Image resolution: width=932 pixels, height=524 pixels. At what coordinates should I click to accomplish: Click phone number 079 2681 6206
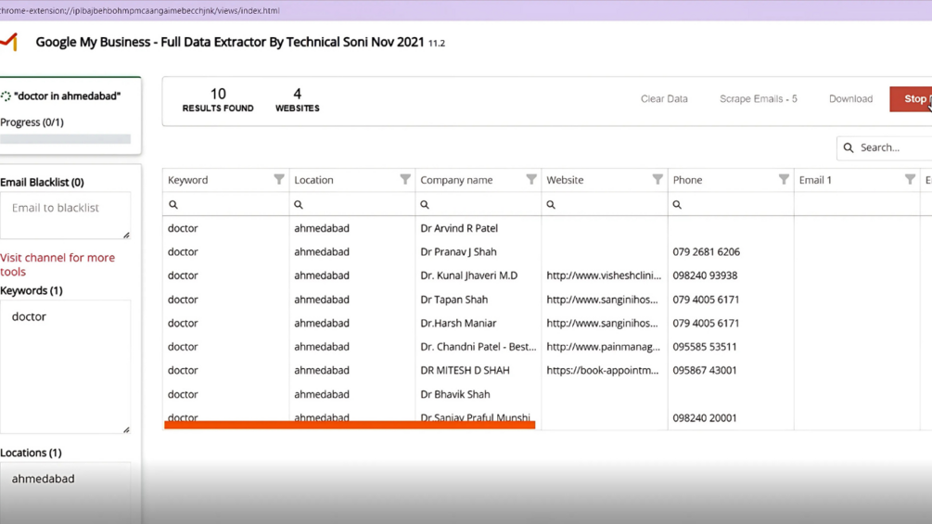click(x=706, y=252)
